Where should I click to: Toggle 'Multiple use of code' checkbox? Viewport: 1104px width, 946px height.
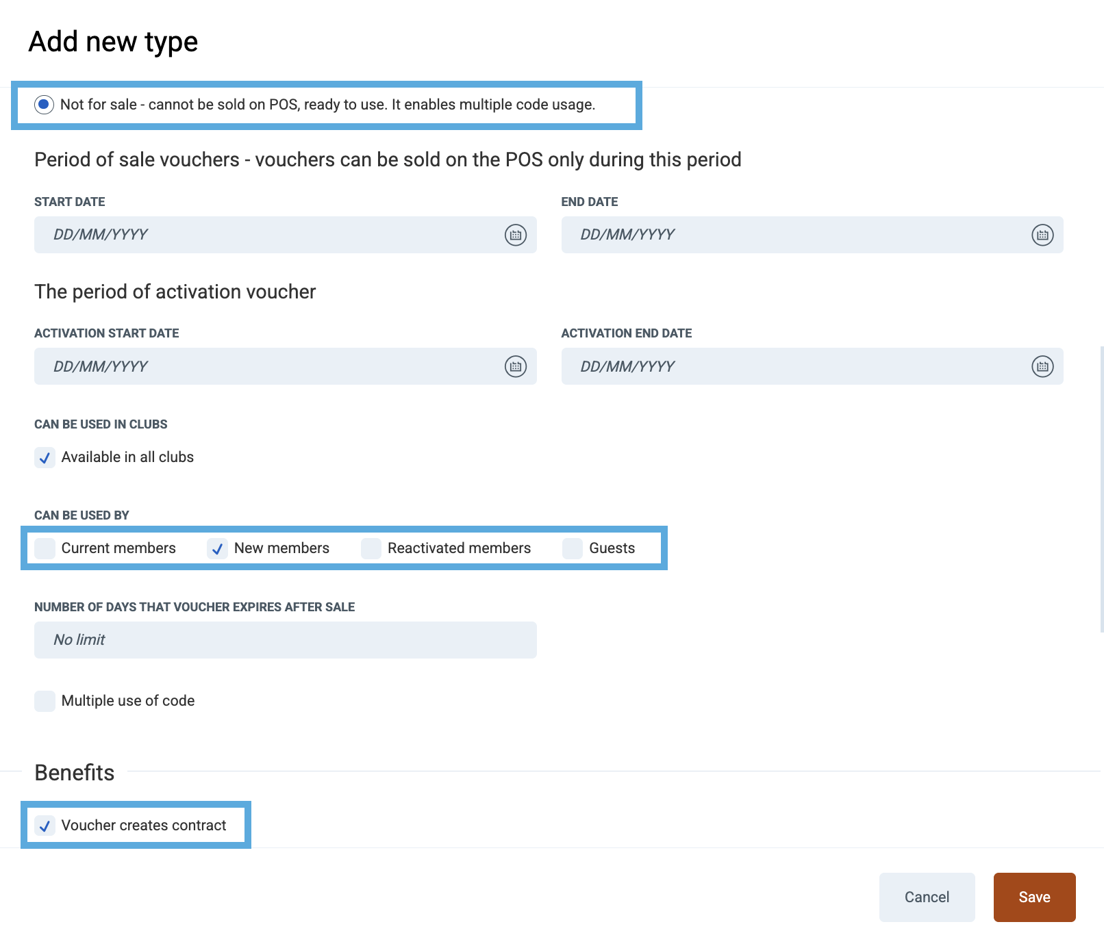(45, 701)
